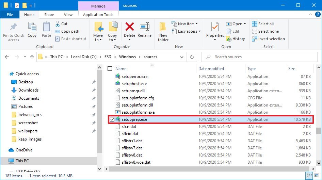Click Invert selection
Screen dimensions: 322x180
pyautogui.click(x=268, y=39)
